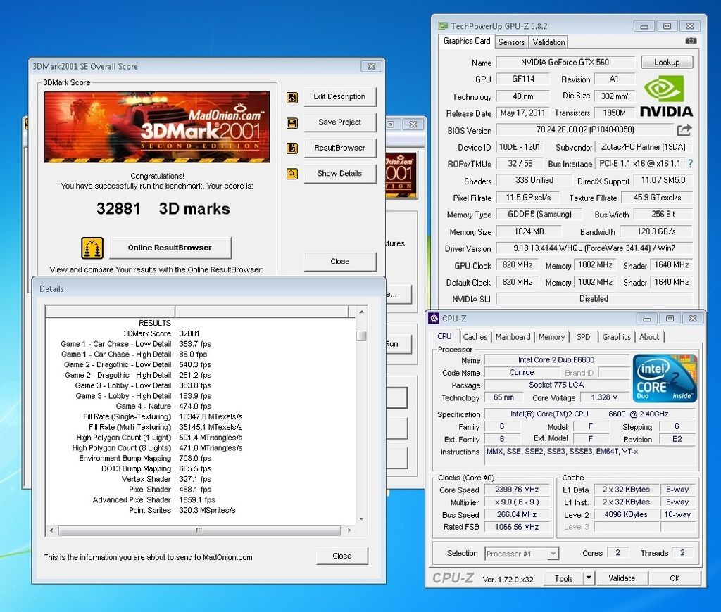The height and width of the screenshot is (612, 721).
Task: Click the BIOS export share icon
Action: pyautogui.click(x=684, y=130)
